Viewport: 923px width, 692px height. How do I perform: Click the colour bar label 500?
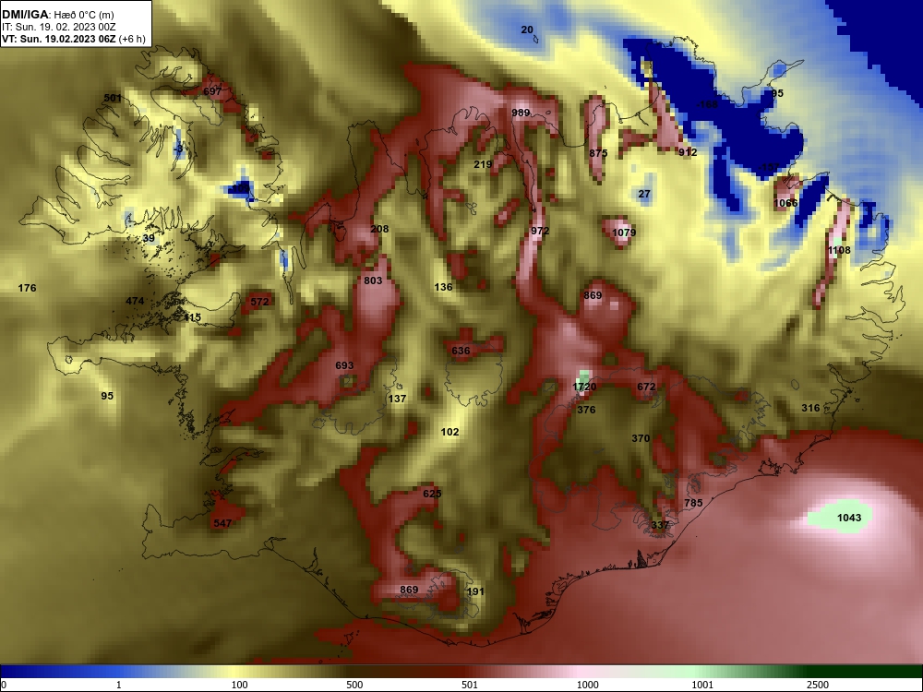(x=354, y=685)
